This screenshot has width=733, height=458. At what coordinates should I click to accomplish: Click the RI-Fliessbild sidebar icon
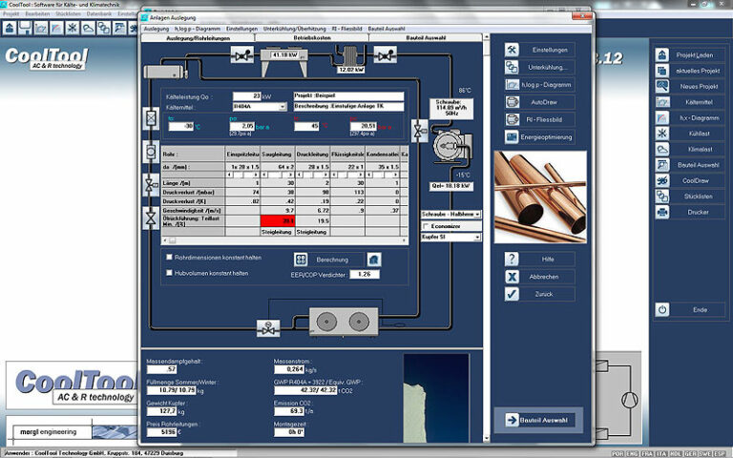pos(512,119)
